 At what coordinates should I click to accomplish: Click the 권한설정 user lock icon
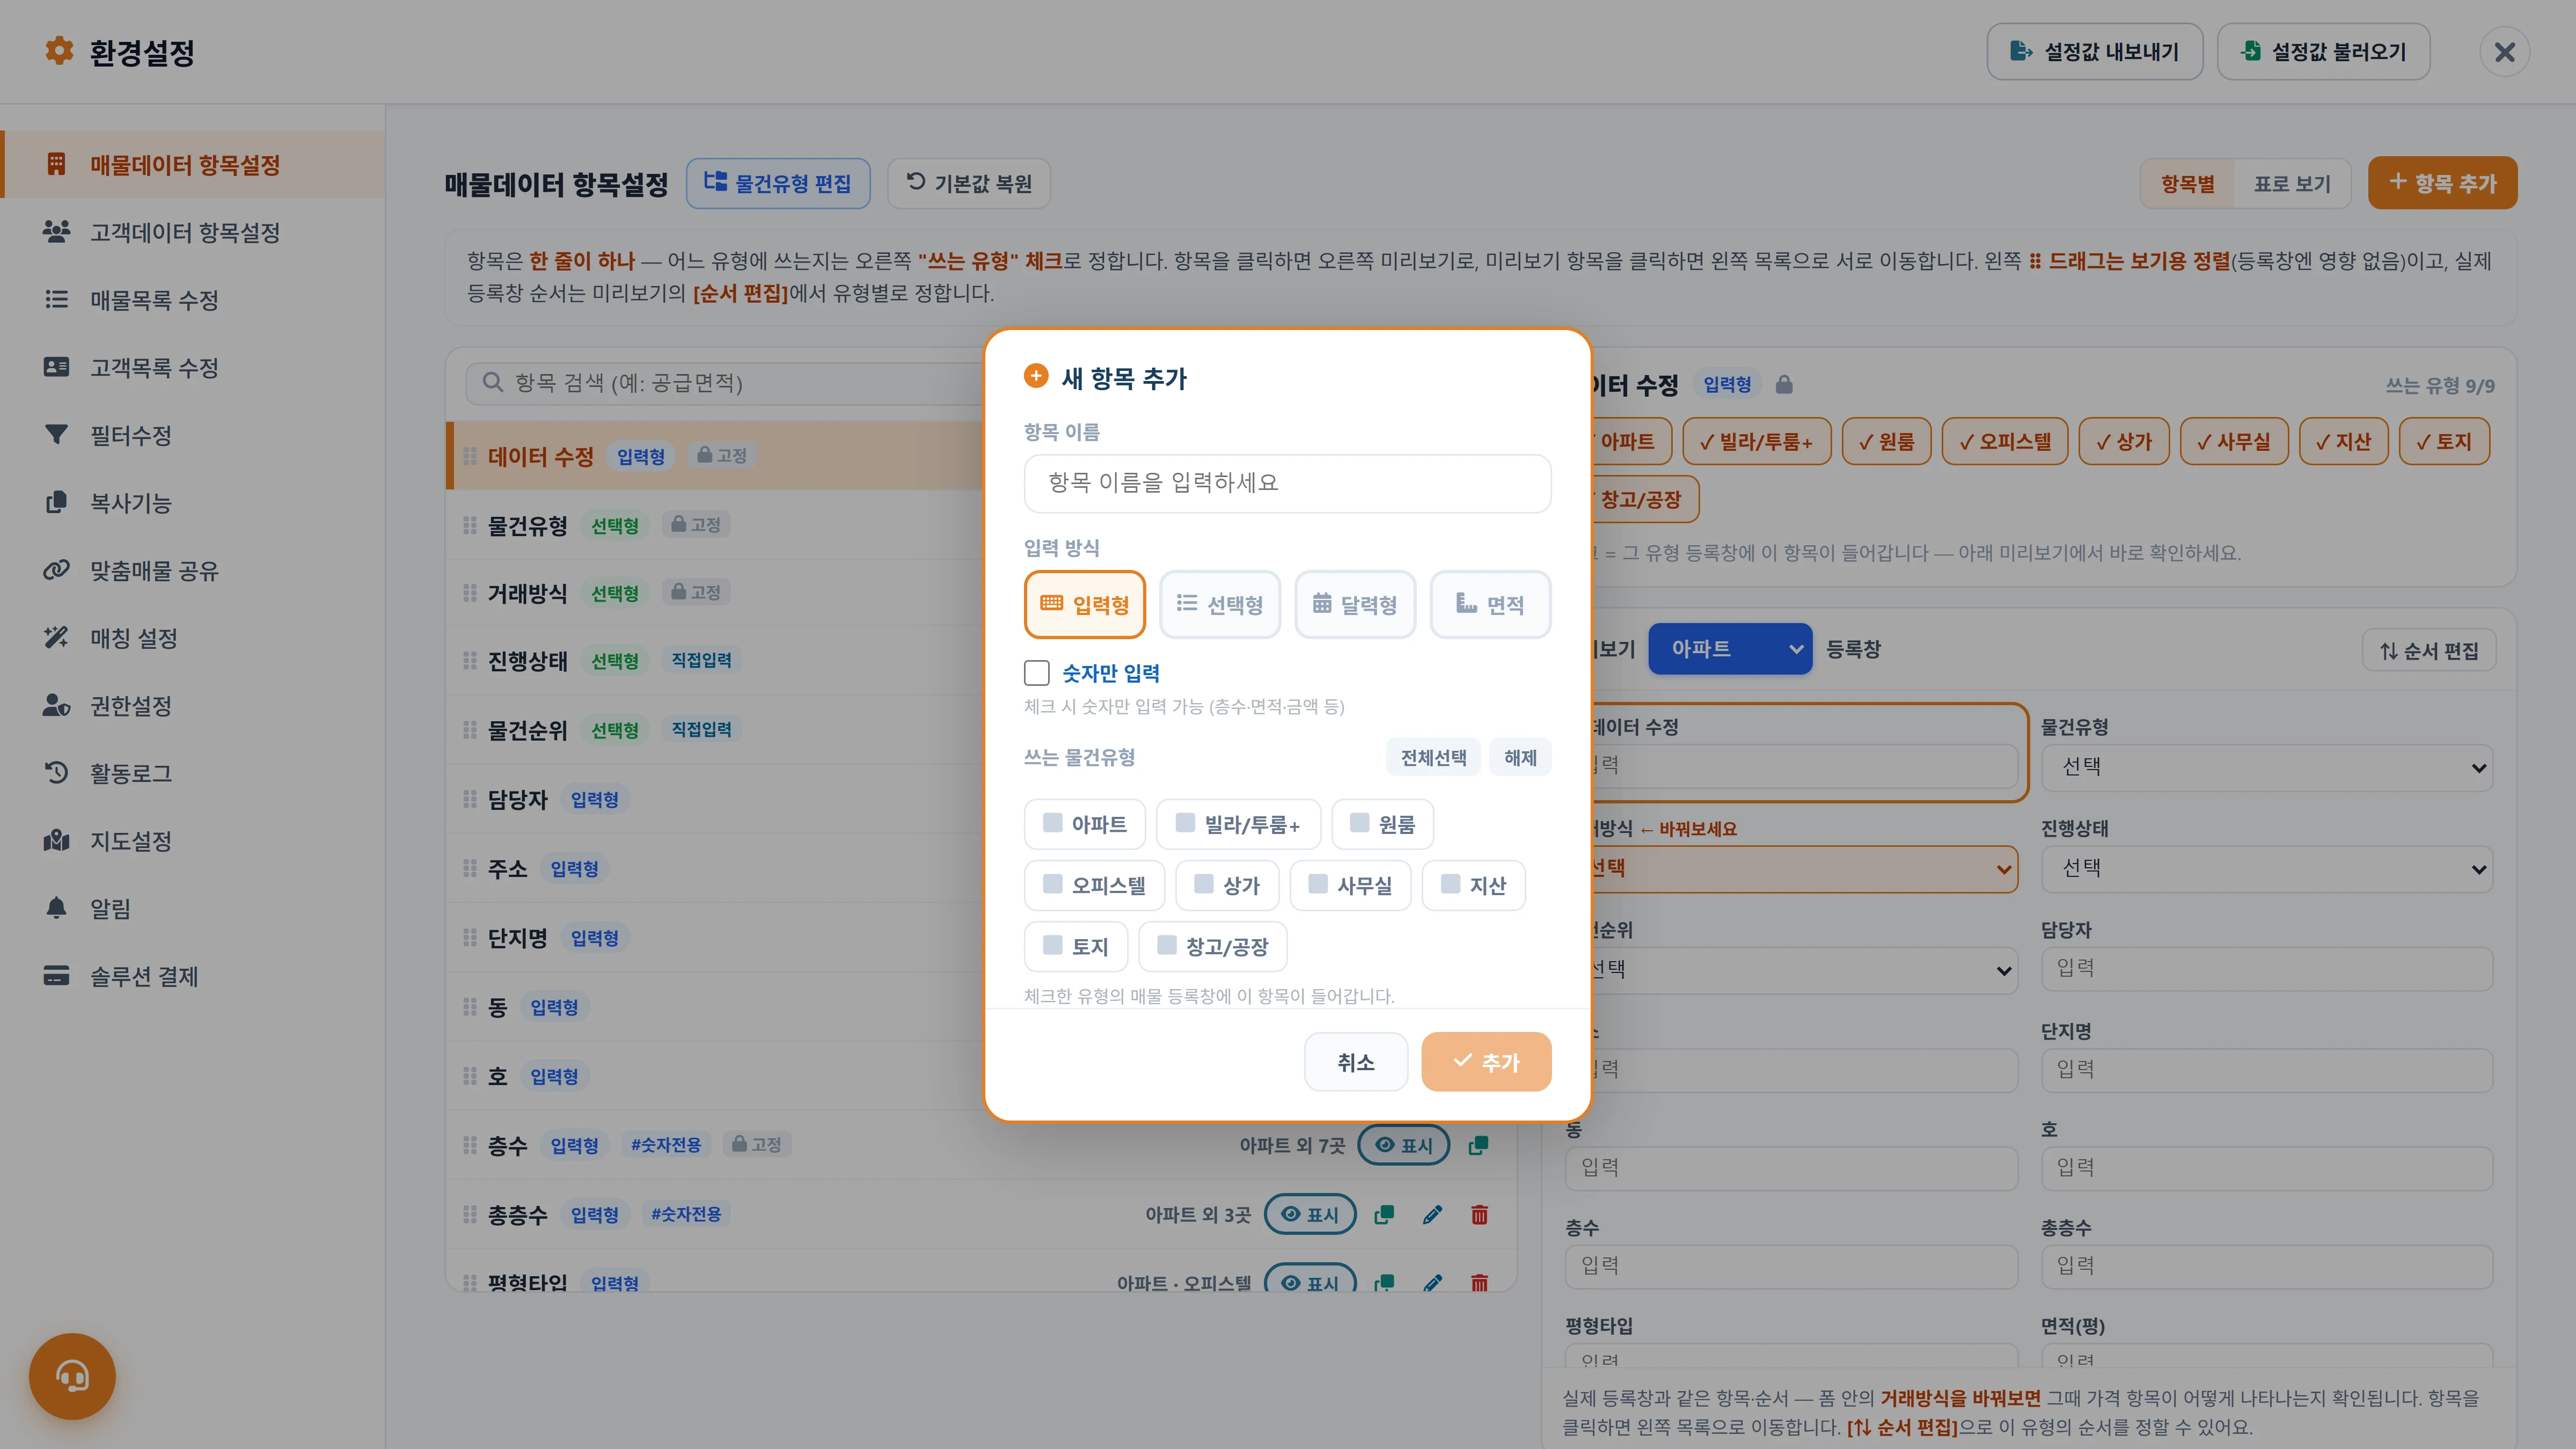click(x=56, y=705)
